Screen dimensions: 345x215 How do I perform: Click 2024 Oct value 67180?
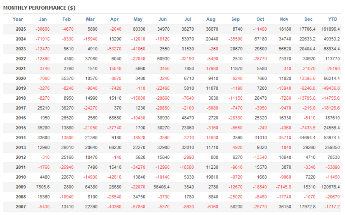(261, 39)
